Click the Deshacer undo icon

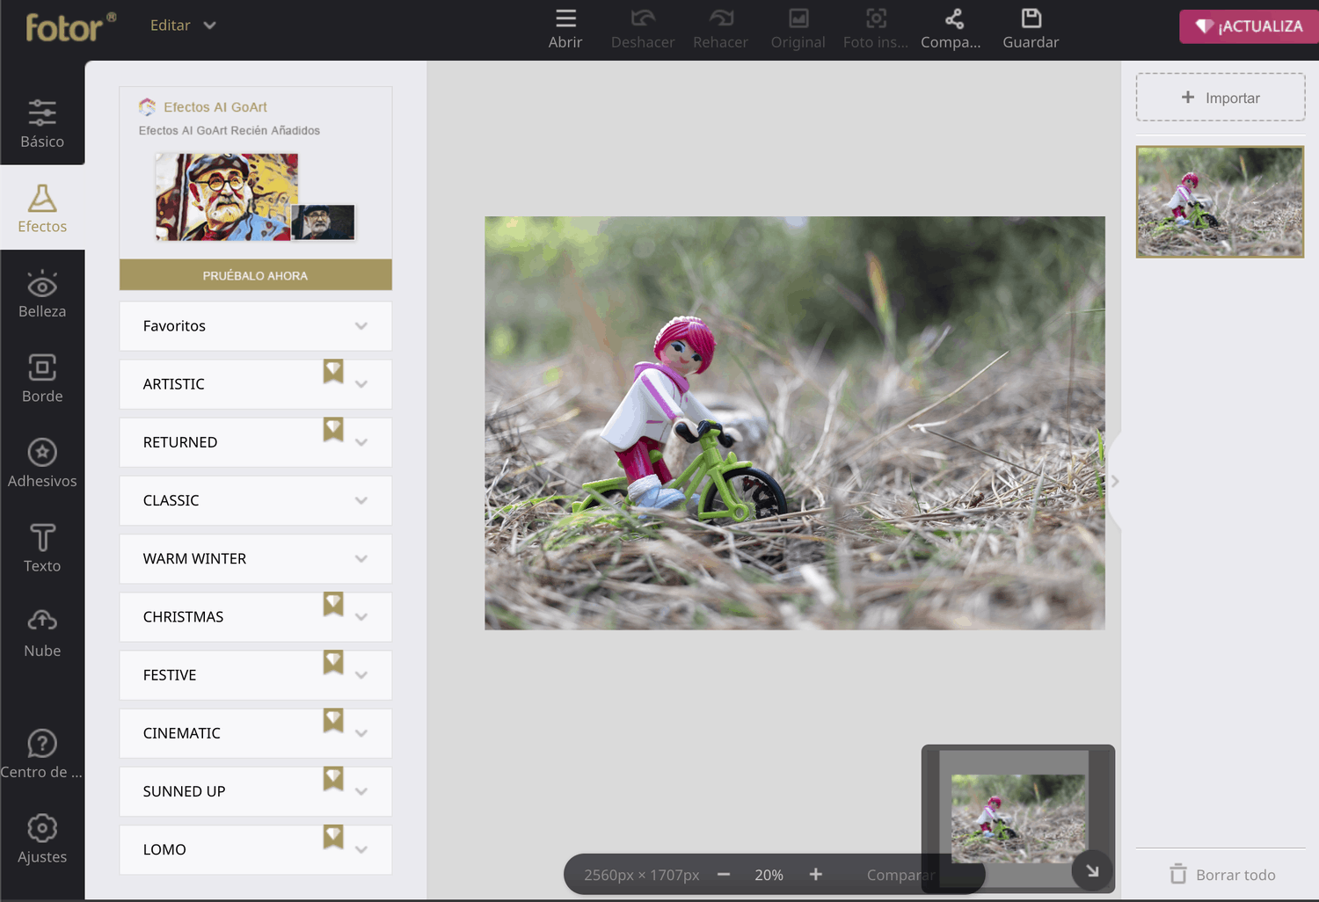[643, 18]
